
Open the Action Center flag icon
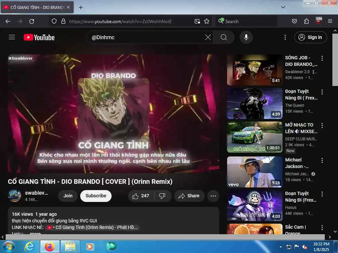click(297, 247)
